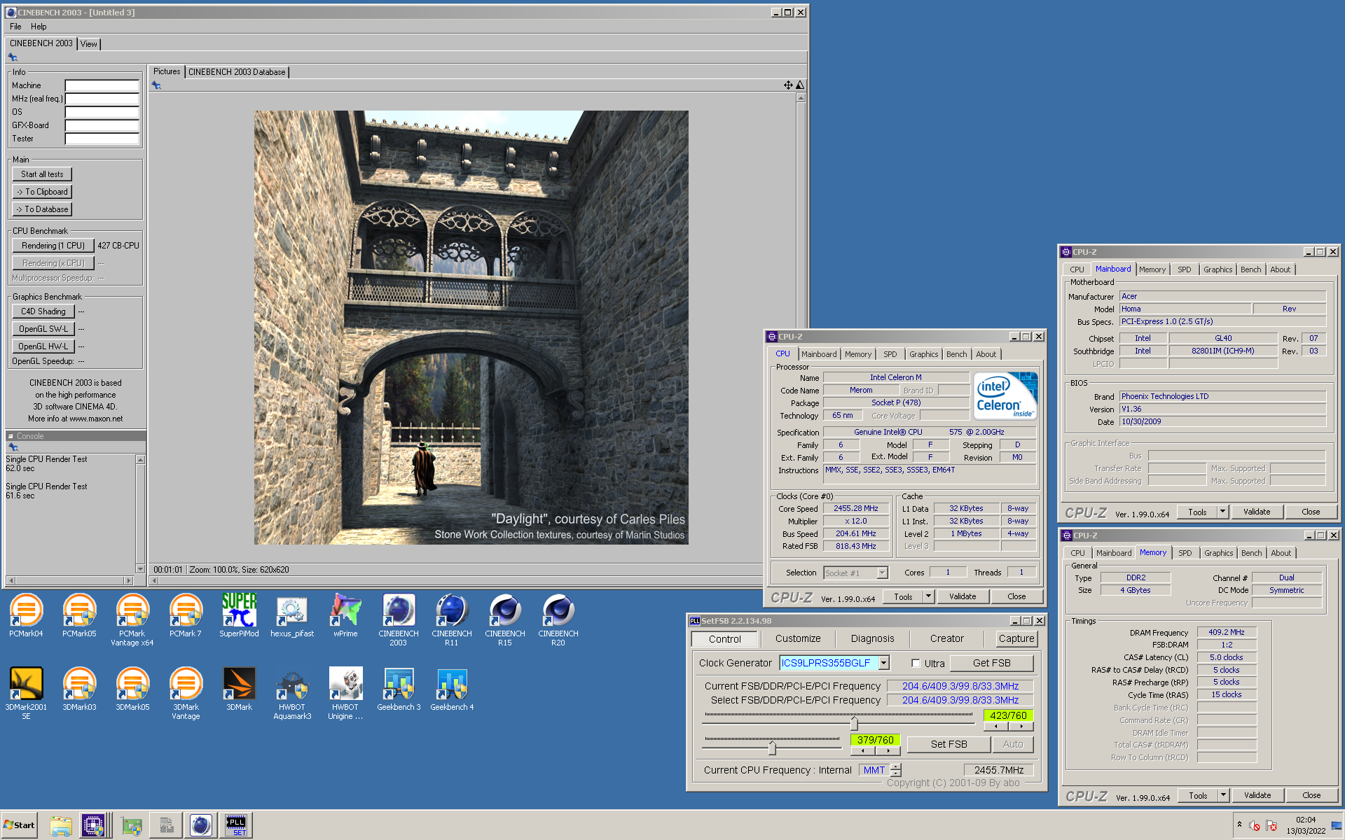Launch the SuperPiMod shortcut
This screenshot has height=840, width=1345.
[x=239, y=615]
